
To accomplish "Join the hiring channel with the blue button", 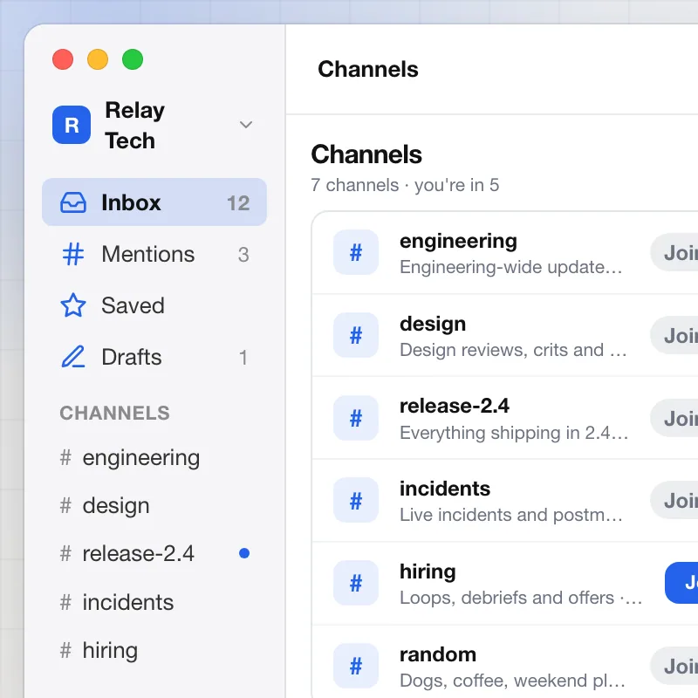I will tap(681, 583).
